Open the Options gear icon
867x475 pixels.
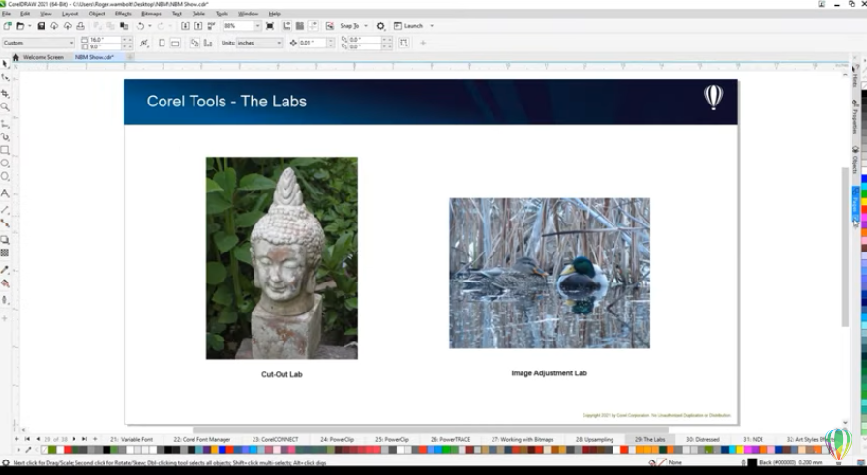pos(380,26)
